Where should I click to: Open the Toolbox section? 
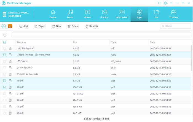174,14
